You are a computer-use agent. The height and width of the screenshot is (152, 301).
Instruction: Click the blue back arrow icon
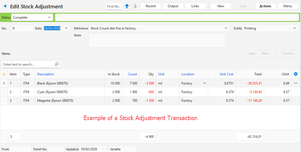point(5,6)
